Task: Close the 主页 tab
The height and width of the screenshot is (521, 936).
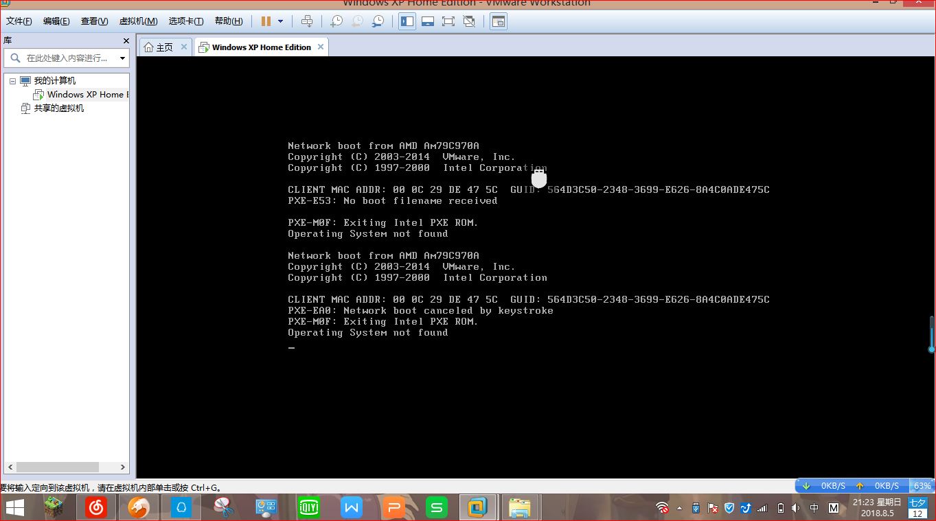Action: tap(184, 47)
